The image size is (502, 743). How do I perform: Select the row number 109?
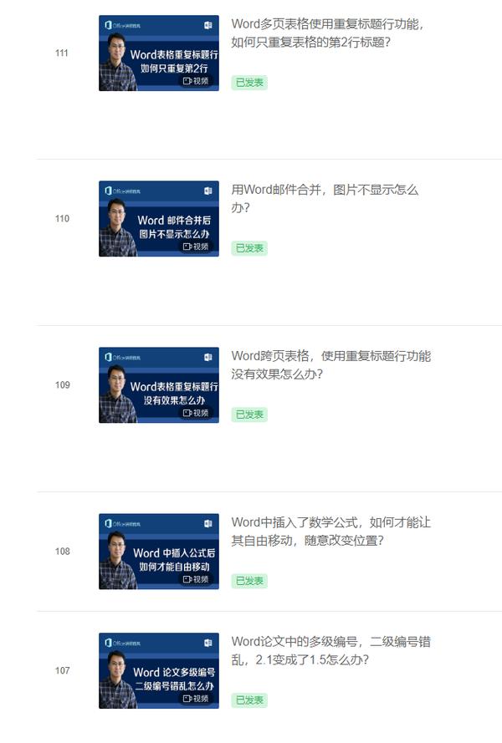tap(63, 385)
